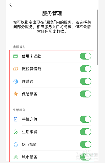The image size is (105, 163).
Task: Tap the back arrow icon
Action: pyautogui.click(x=10, y=5)
